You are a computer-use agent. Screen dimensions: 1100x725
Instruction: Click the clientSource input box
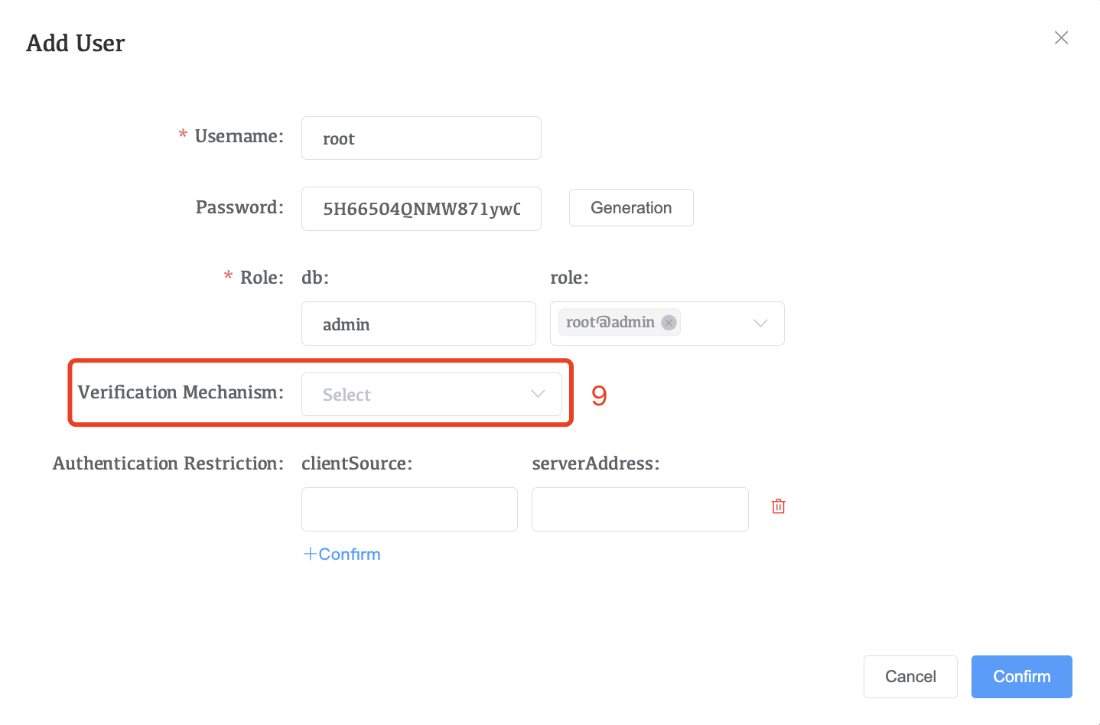point(409,509)
